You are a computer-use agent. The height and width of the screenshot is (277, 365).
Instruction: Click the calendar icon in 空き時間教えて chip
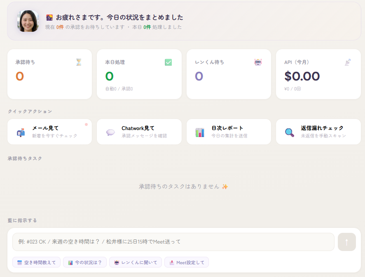19,263
